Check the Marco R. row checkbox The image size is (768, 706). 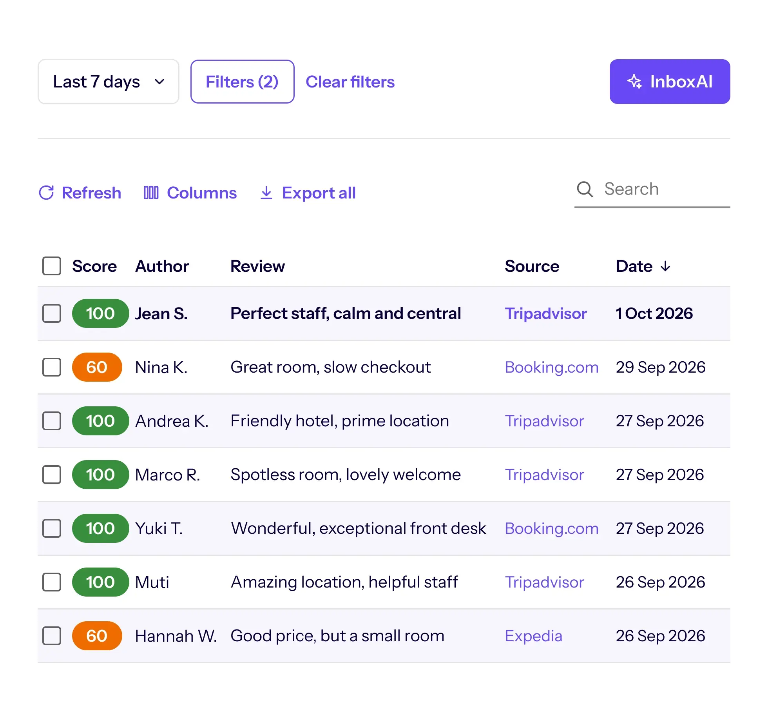point(52,475)
